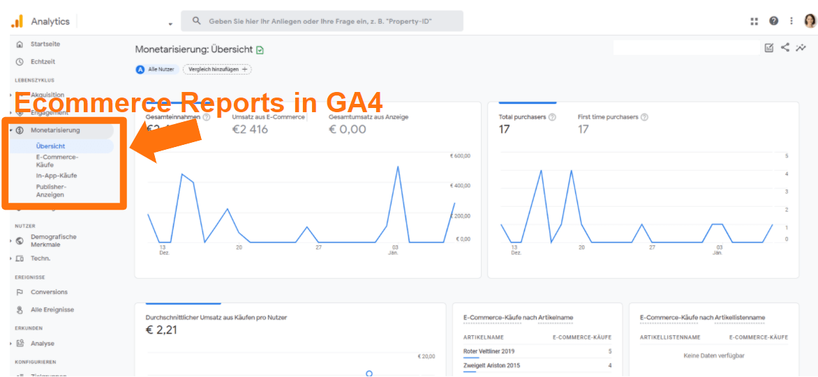This screenshot has height=377, width=818.
Task: Click E-Commerce-Käufe nach Artikellistenname card title
Action: (702, 317)
